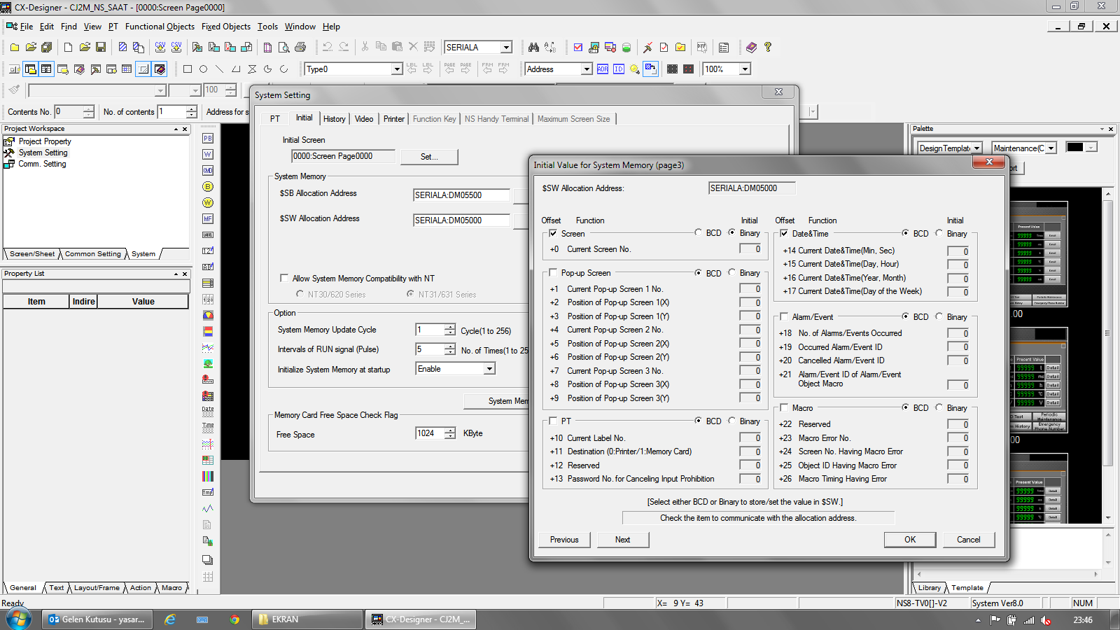Enable the Pop-up Screen checkbox

click(553, 272)
